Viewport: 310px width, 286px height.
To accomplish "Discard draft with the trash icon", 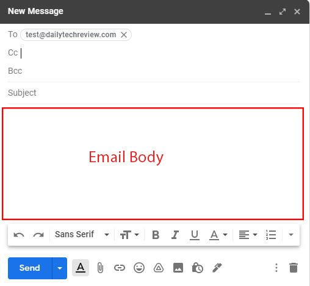I will (x=294, y=268).
